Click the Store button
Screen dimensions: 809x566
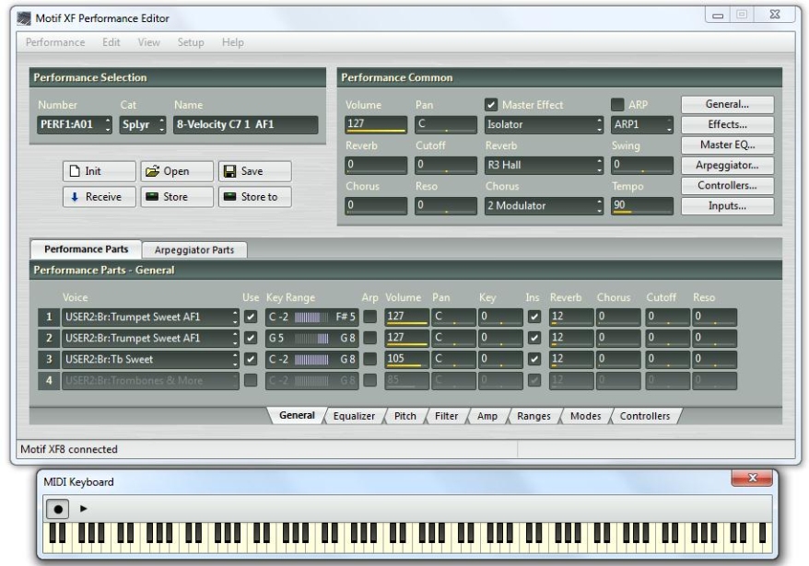tap(177, 197)
